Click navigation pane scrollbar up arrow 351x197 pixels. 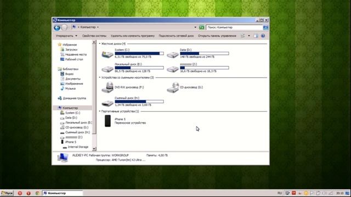(94, 42)
